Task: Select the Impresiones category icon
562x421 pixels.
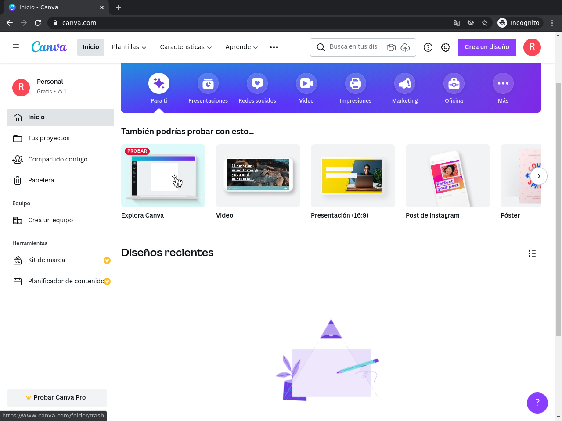Action: (x=356, y=83)
